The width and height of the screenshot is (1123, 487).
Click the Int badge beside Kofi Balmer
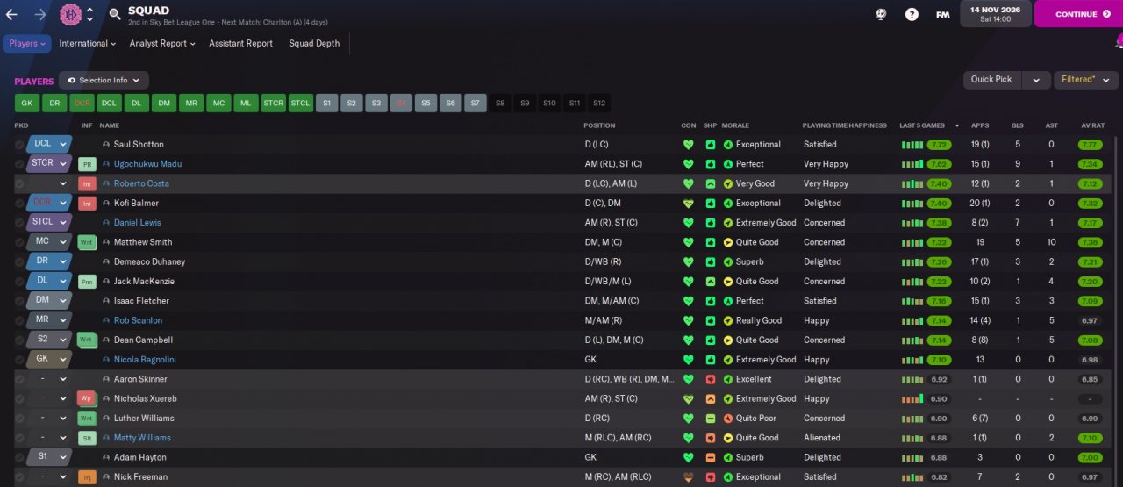[x=87, y=203]
